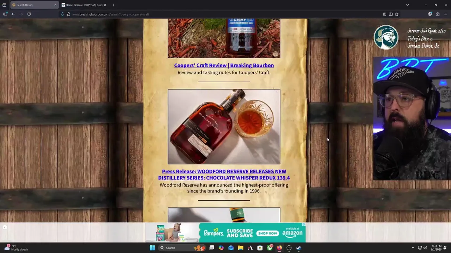451x253 pixels.
Task: Expand the system tray hidden icons chevron
Action: click(413, 248)
